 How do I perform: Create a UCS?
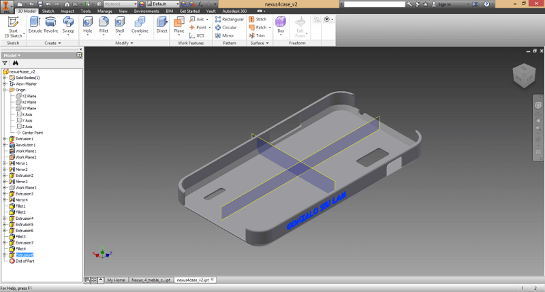[x=197, y=35]
